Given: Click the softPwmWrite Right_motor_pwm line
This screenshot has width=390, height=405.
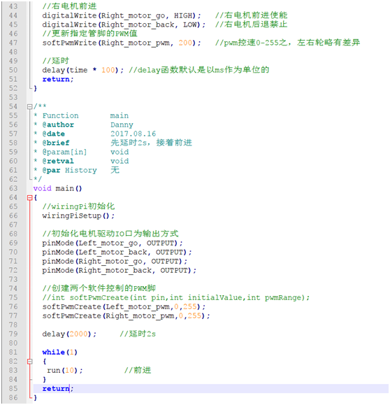Looking at the screenshot, I should (122, 43).
